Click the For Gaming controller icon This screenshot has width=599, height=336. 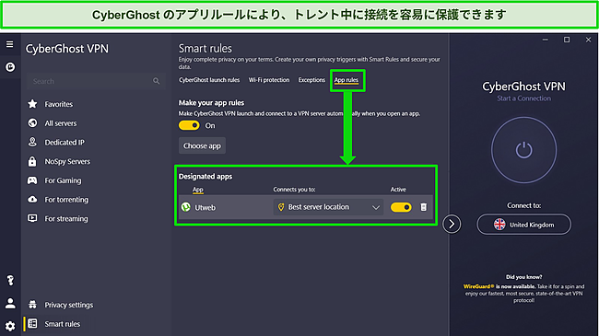pyautogui.click(x=32, y=180)
